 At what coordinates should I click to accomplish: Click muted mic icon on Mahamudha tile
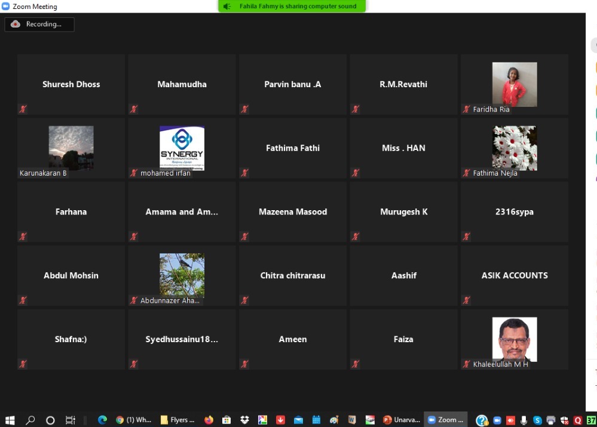click(x=134, y=109)
